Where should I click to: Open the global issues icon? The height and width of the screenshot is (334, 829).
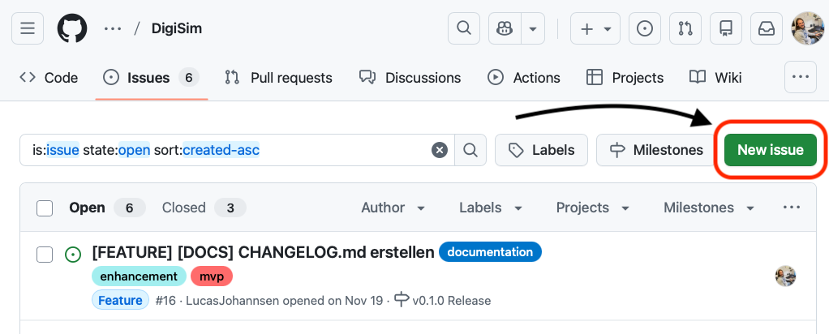pyautogui.click(x=645, y=28)
